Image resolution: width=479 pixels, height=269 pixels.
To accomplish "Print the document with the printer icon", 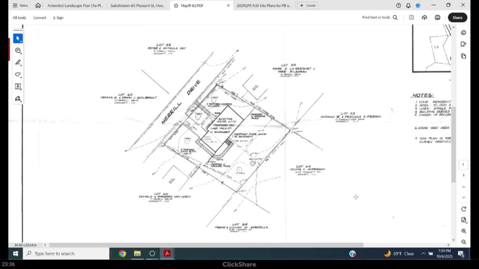I will coord(437,18).
